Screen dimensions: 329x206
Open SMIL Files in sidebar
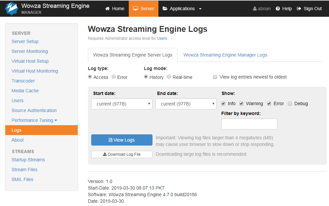coord(22,179)
